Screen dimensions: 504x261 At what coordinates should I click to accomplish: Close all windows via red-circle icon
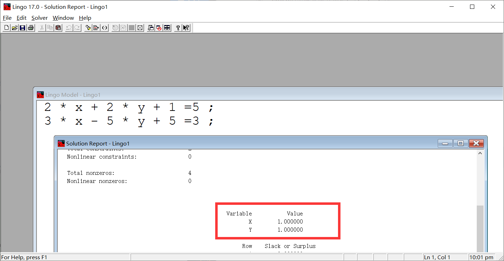click(x=159, y=28)
